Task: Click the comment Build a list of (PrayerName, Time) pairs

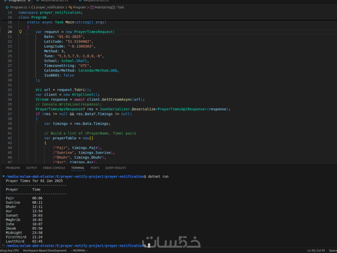Action: point(90,133)
